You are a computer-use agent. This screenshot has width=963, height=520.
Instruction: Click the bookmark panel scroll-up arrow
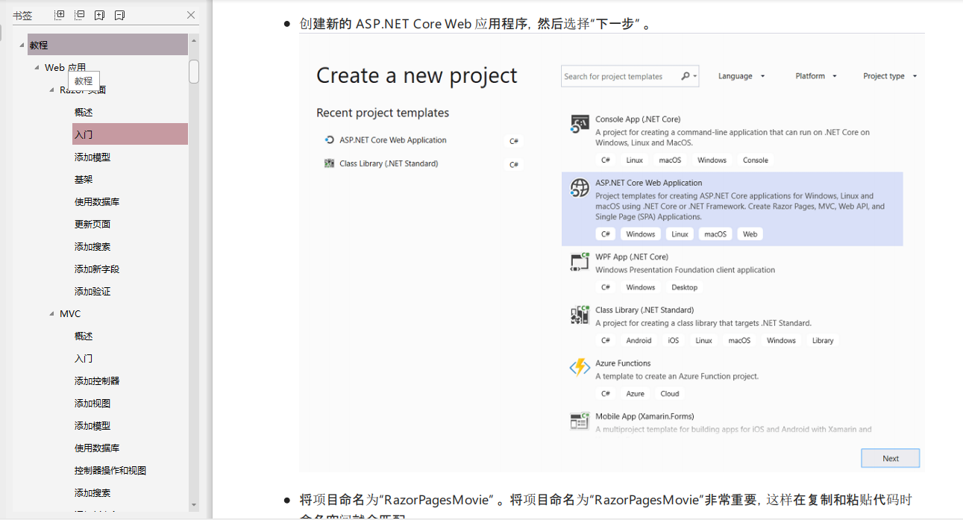[194, 40]
